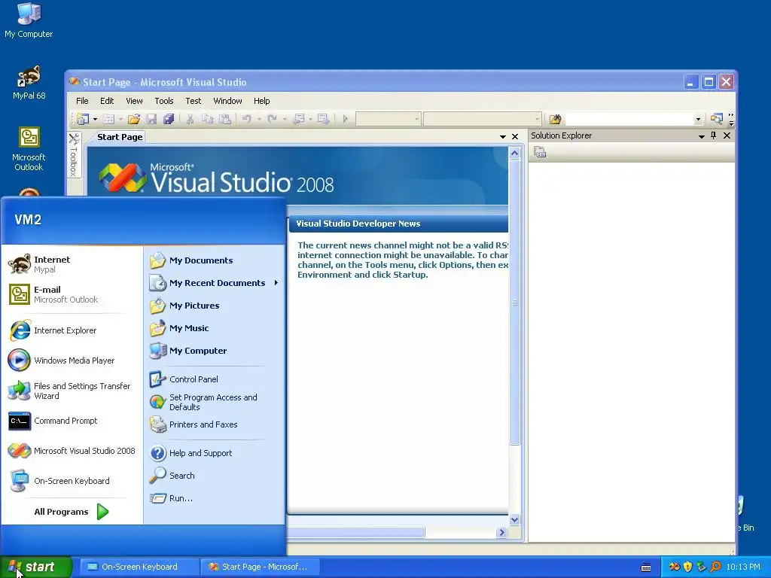Viewport: 771px width, 578px height.
Task: Open the File menu
Action: (82, 101)
